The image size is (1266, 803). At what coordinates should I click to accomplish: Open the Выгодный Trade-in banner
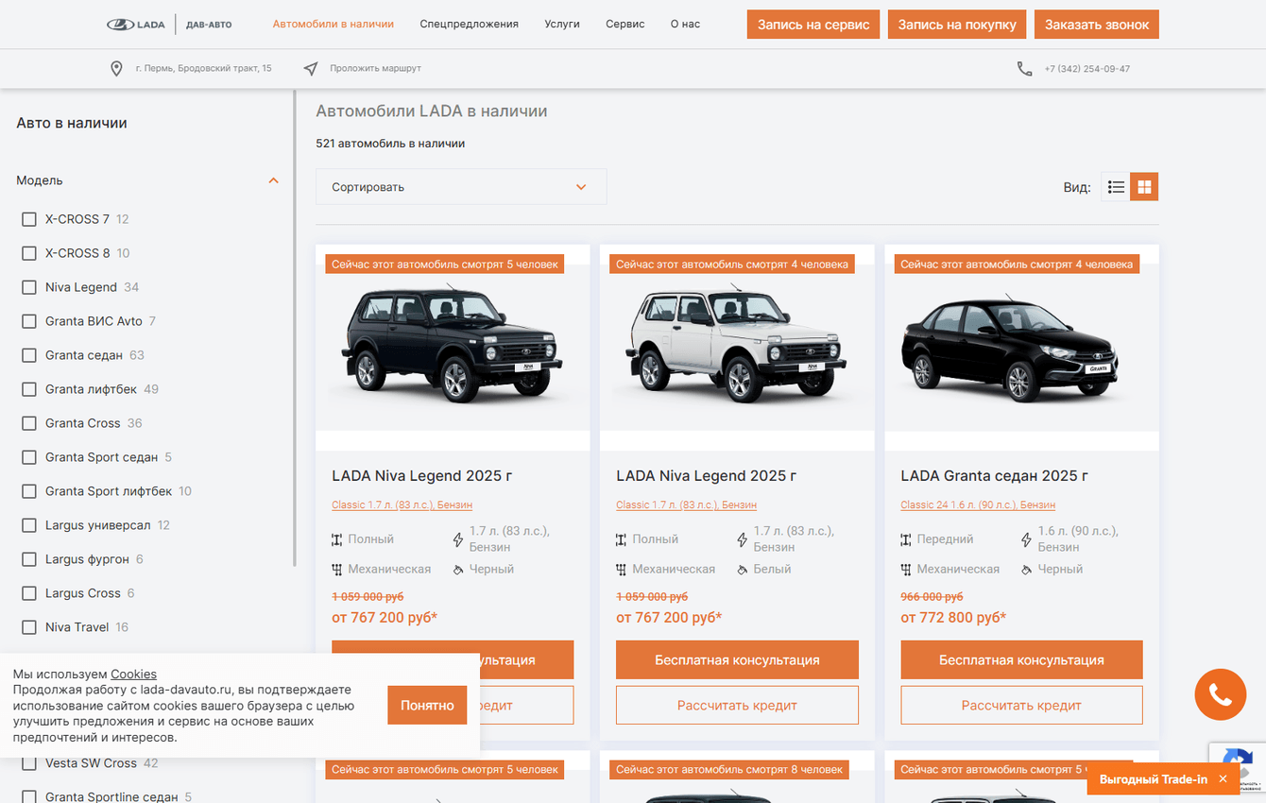pos(1153,779)
